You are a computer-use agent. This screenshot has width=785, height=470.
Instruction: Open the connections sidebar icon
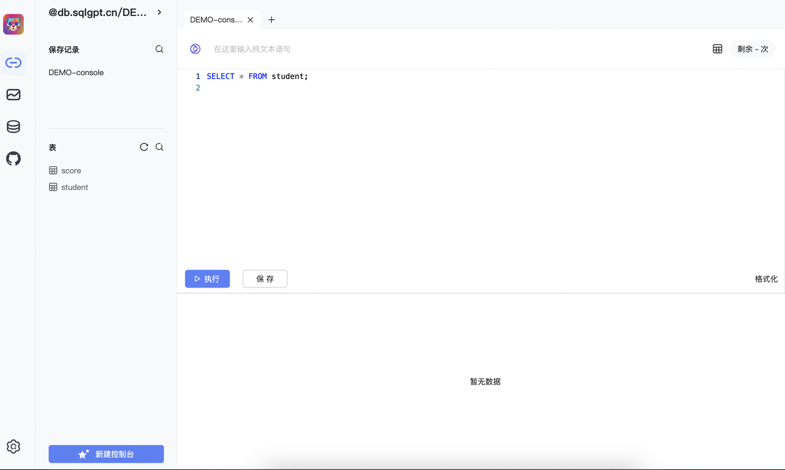click(13, 63)
